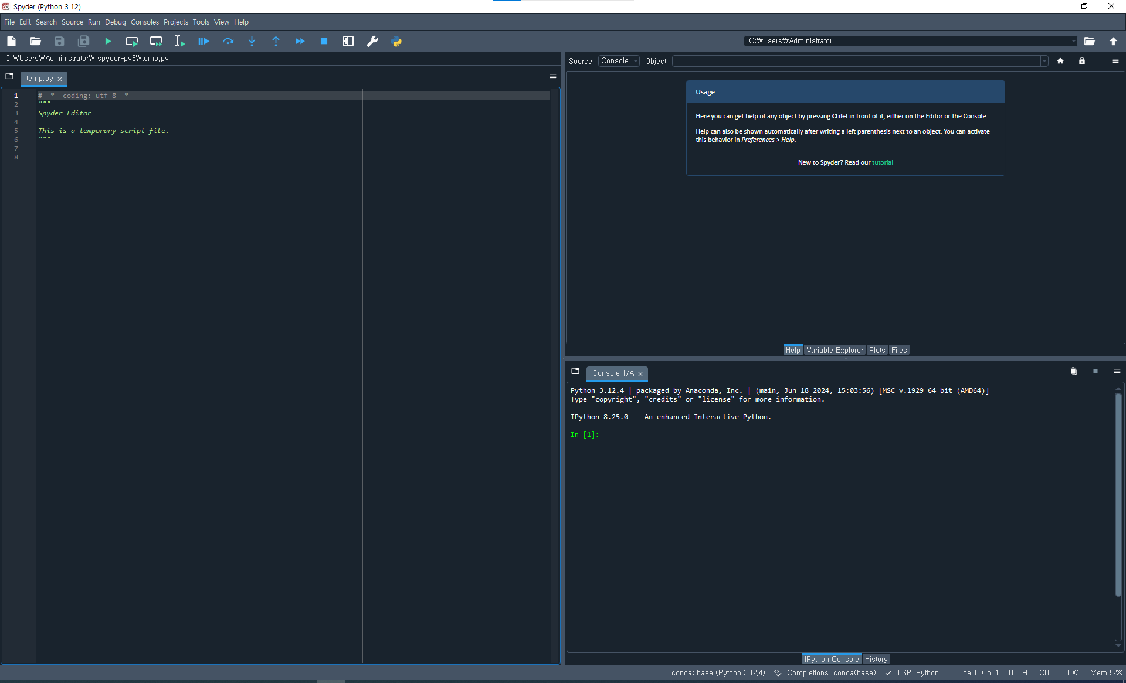Screen dimensions: 1126x683
Task: Open the Debug menu
Action: (x=116, y=22)
